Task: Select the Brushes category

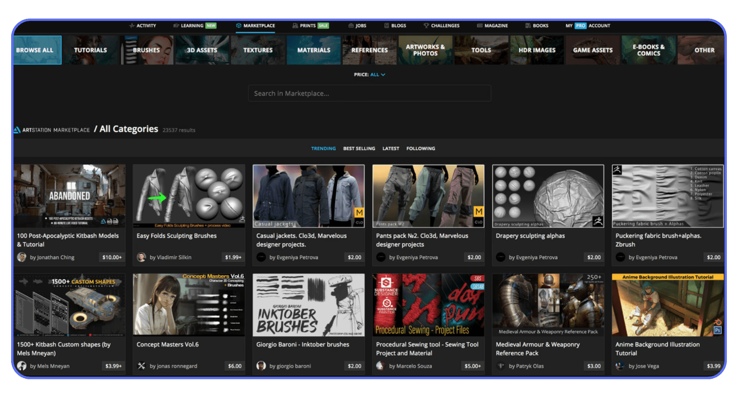Action: pos(146,50)
